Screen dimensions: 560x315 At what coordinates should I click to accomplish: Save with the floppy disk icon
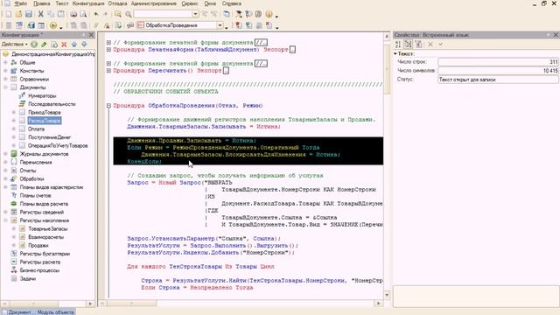coord(29,14)
